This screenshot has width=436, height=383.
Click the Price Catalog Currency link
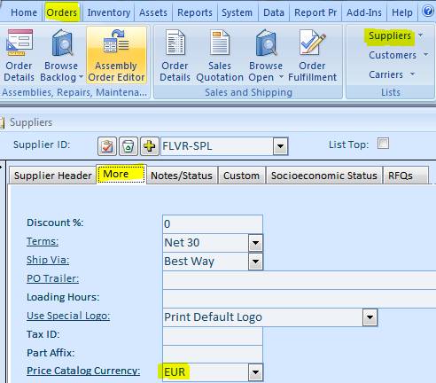click(83, 371)
